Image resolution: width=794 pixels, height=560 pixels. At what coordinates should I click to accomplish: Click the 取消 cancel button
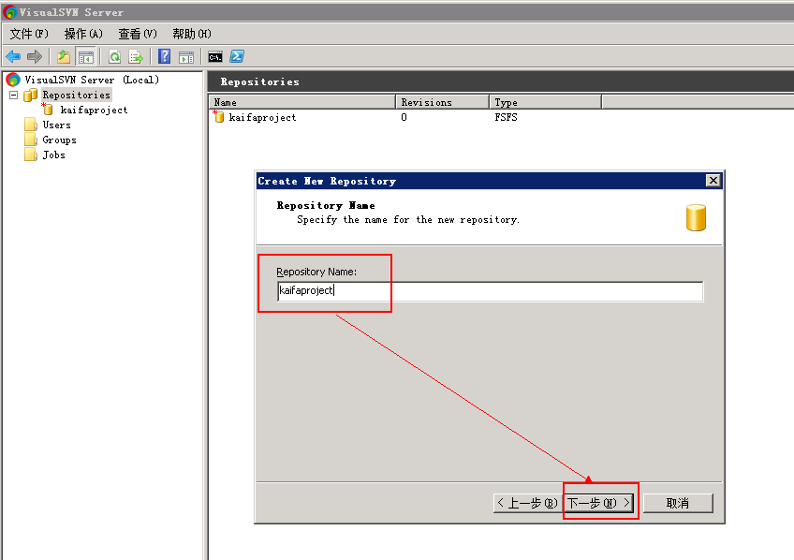point(678,503)
